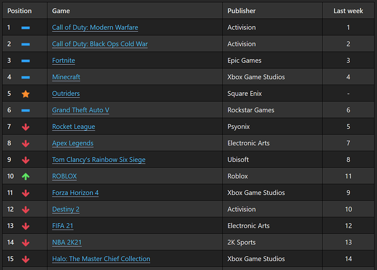Open the Destiny 2 link
377x270 pixels.
pyautogui.click(x=66, y=209)
